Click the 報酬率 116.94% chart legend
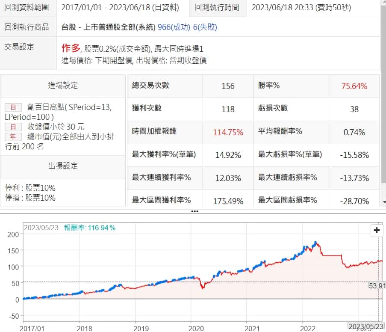Image resolution: width=386 pixels, height=332 pixels. [90, 228]
